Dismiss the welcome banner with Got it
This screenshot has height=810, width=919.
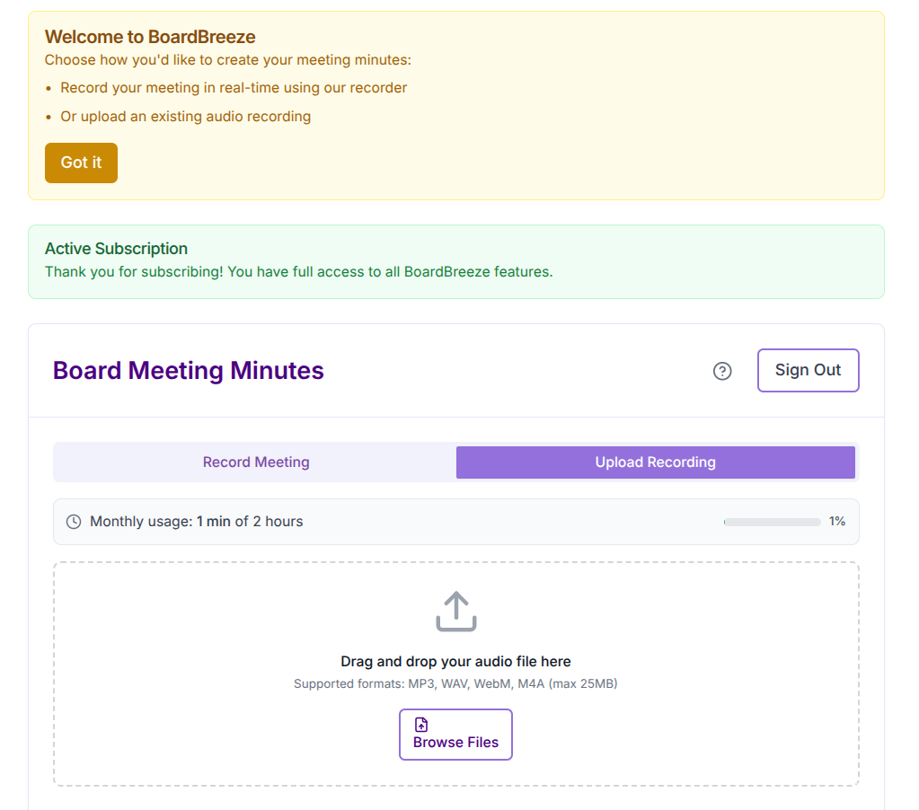(x=81, y=163)
